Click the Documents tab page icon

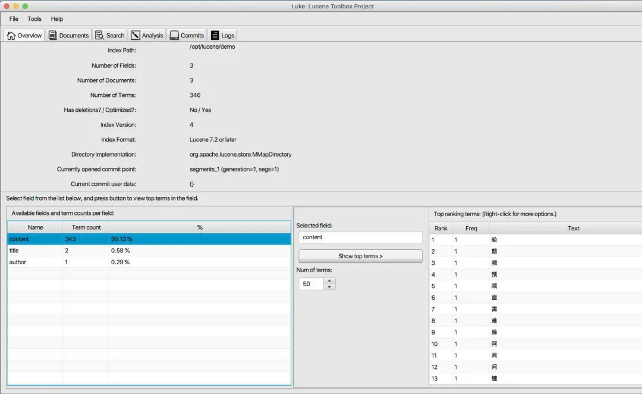point(52,35)
